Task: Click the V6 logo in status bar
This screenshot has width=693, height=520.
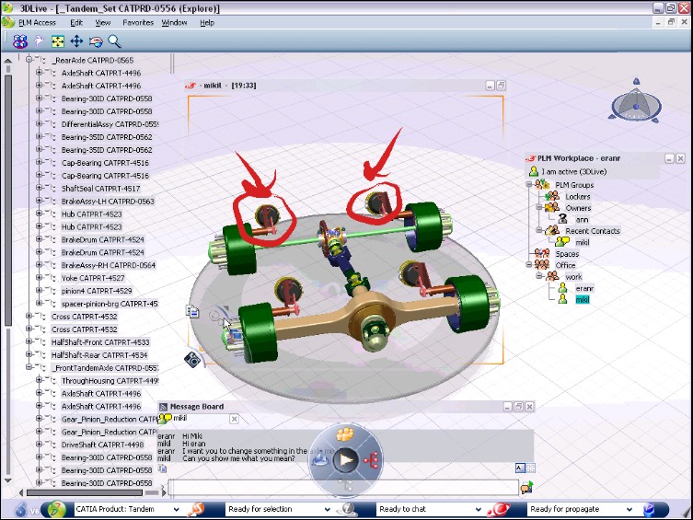Action: pos(28,510)
